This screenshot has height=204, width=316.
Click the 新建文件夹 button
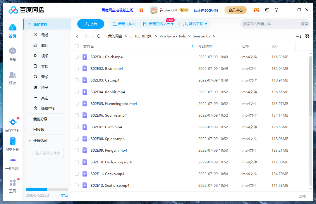[x=124, y=24]
